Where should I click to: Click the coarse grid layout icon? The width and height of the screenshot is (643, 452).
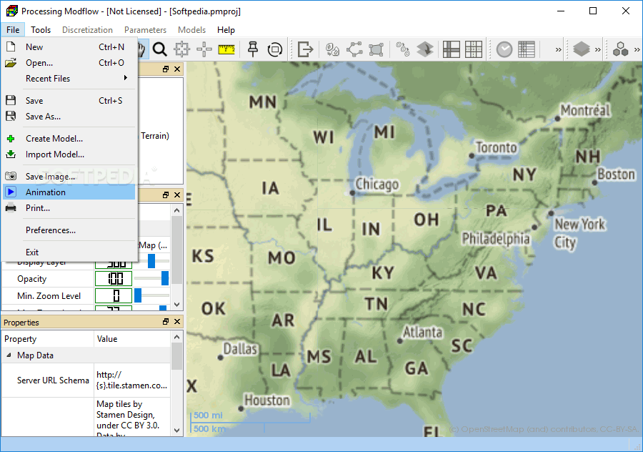[x=451, y=49]
